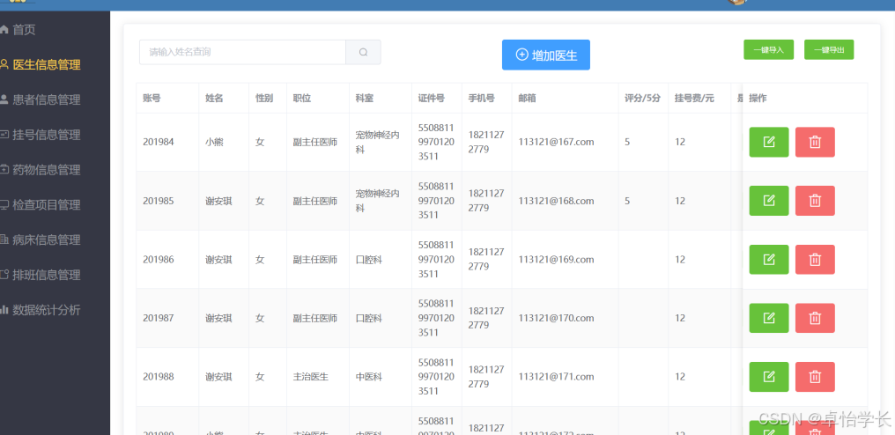Open 数据统计分析 page
The width and height of the screenshot is (895, 435).
[55, 310]
